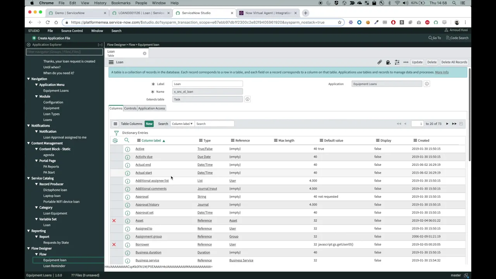The height and width of the screenshot is (279, 496).
Task: Remove the Asset column using its red X
Action: 114,220
